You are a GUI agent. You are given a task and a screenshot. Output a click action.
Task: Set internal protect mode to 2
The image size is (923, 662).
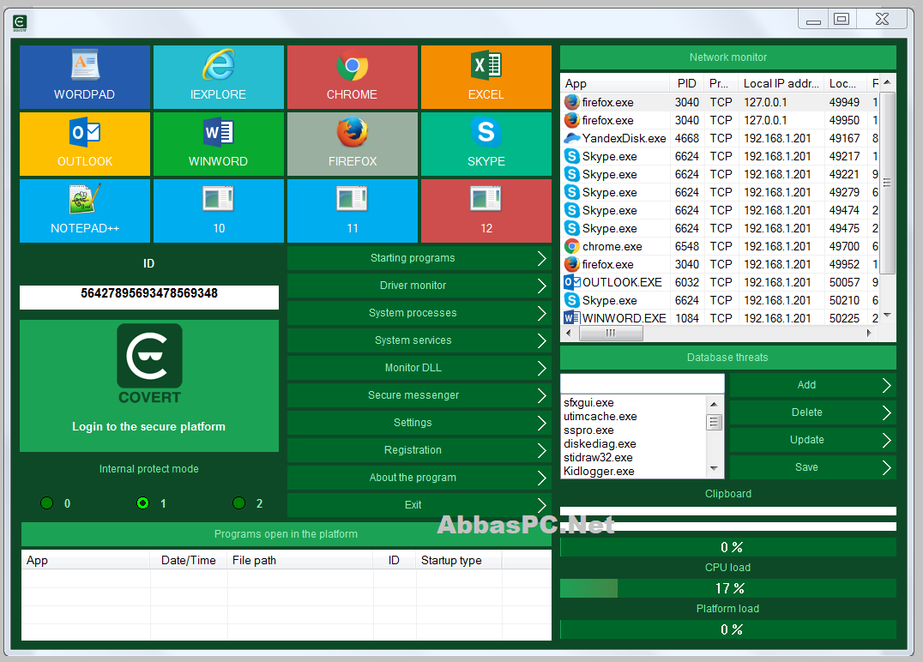(238, 503)
